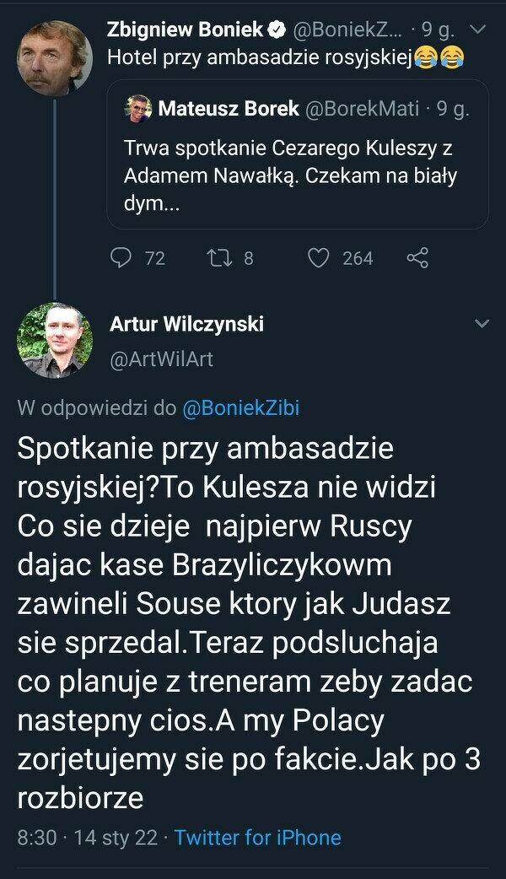The width and height of the screenshot is (506, 879).
Task: Open Zbigniew Boniek's profile picture
Action: (x=54, y=58)
